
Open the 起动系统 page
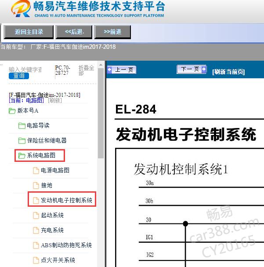52,215
